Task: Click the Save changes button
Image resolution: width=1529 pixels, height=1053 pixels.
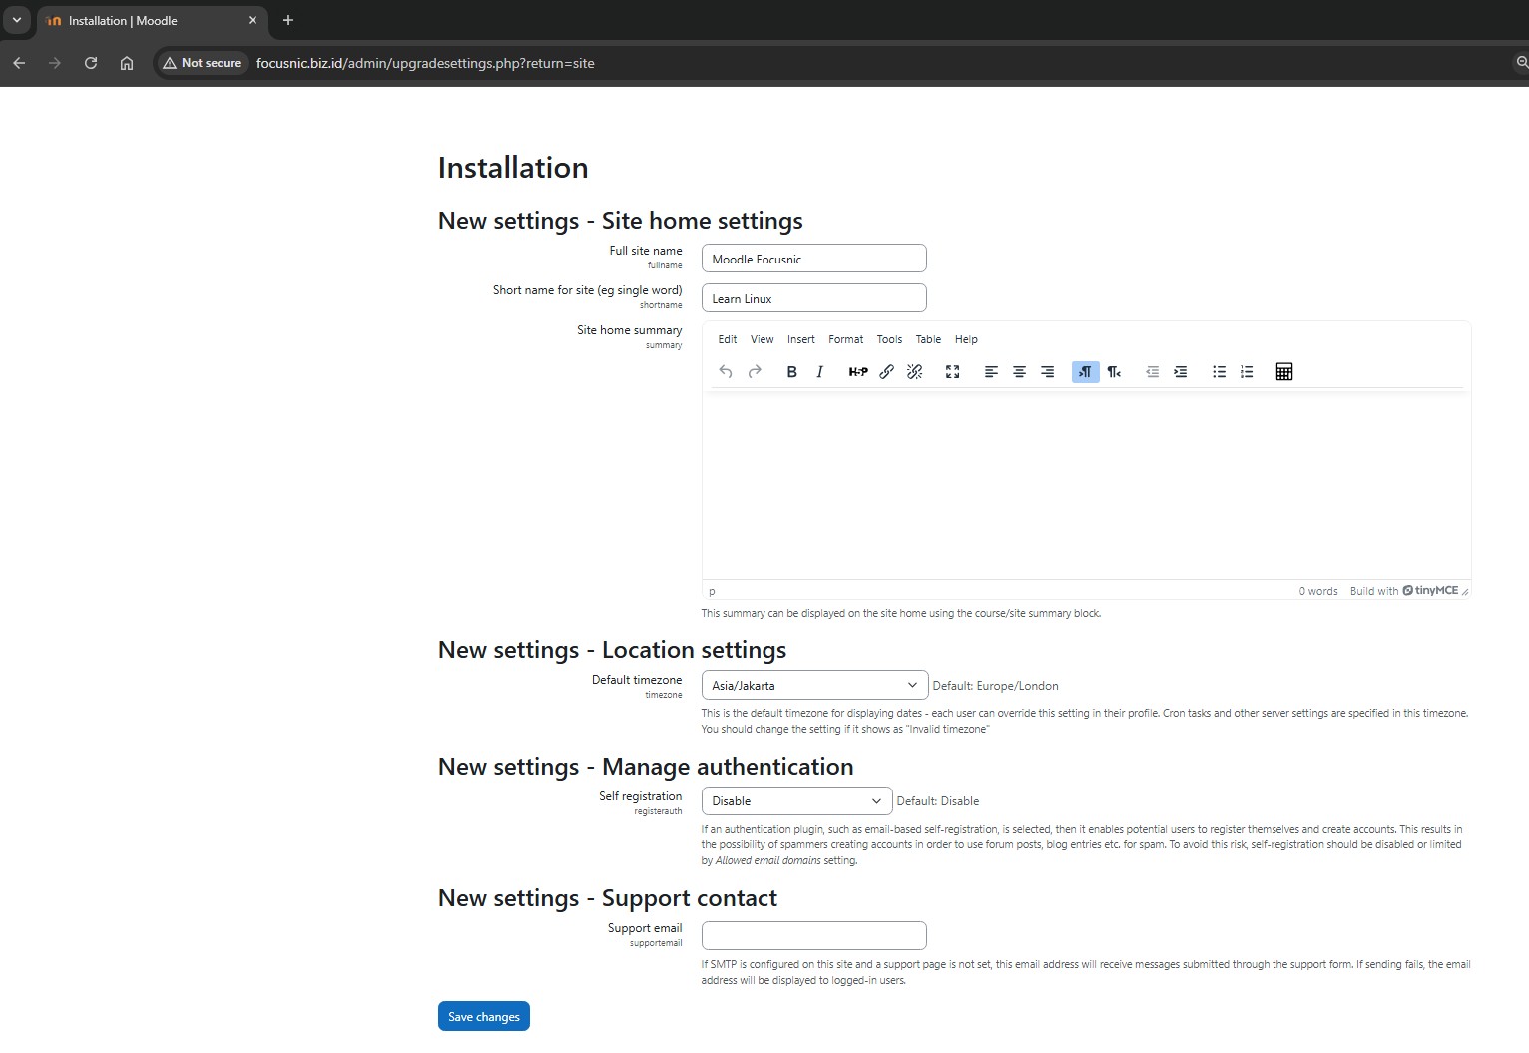Action: tap(483, 1017)
